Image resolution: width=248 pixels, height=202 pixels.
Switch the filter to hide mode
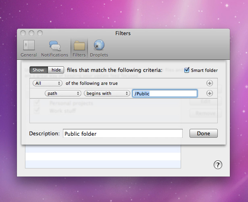coord(56,70)
